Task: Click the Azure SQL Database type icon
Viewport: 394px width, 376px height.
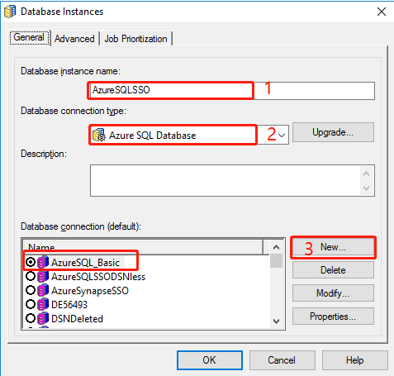Action: click(x=99, y=135)
